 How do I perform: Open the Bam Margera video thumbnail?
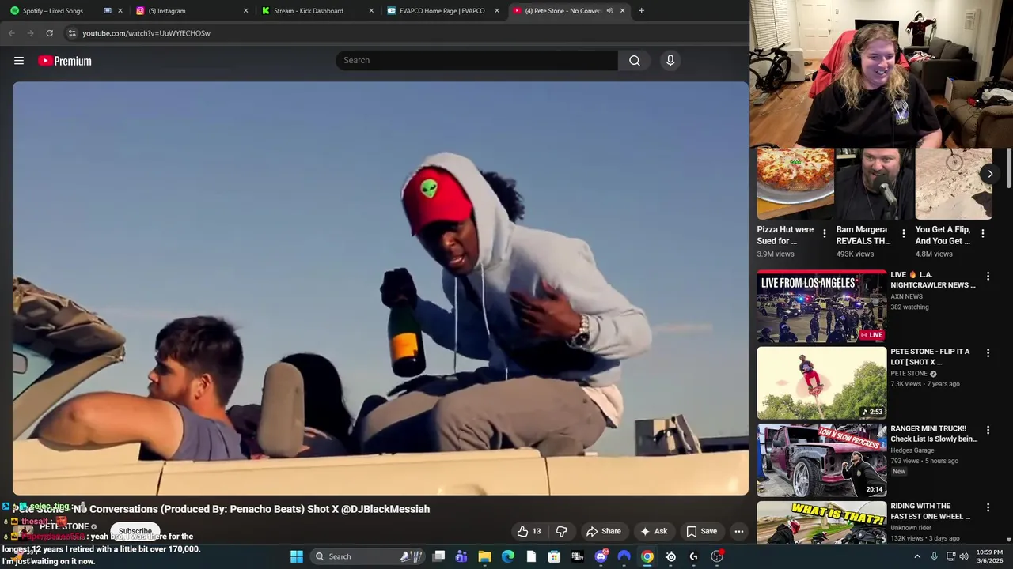[x=875, y=183]
